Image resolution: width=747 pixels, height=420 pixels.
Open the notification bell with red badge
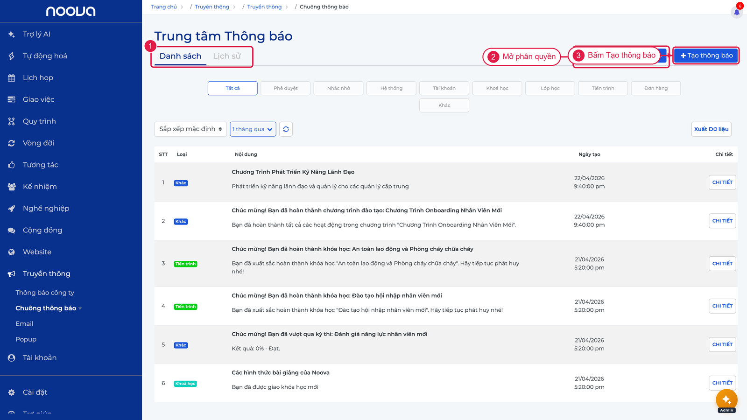[737, 12]
